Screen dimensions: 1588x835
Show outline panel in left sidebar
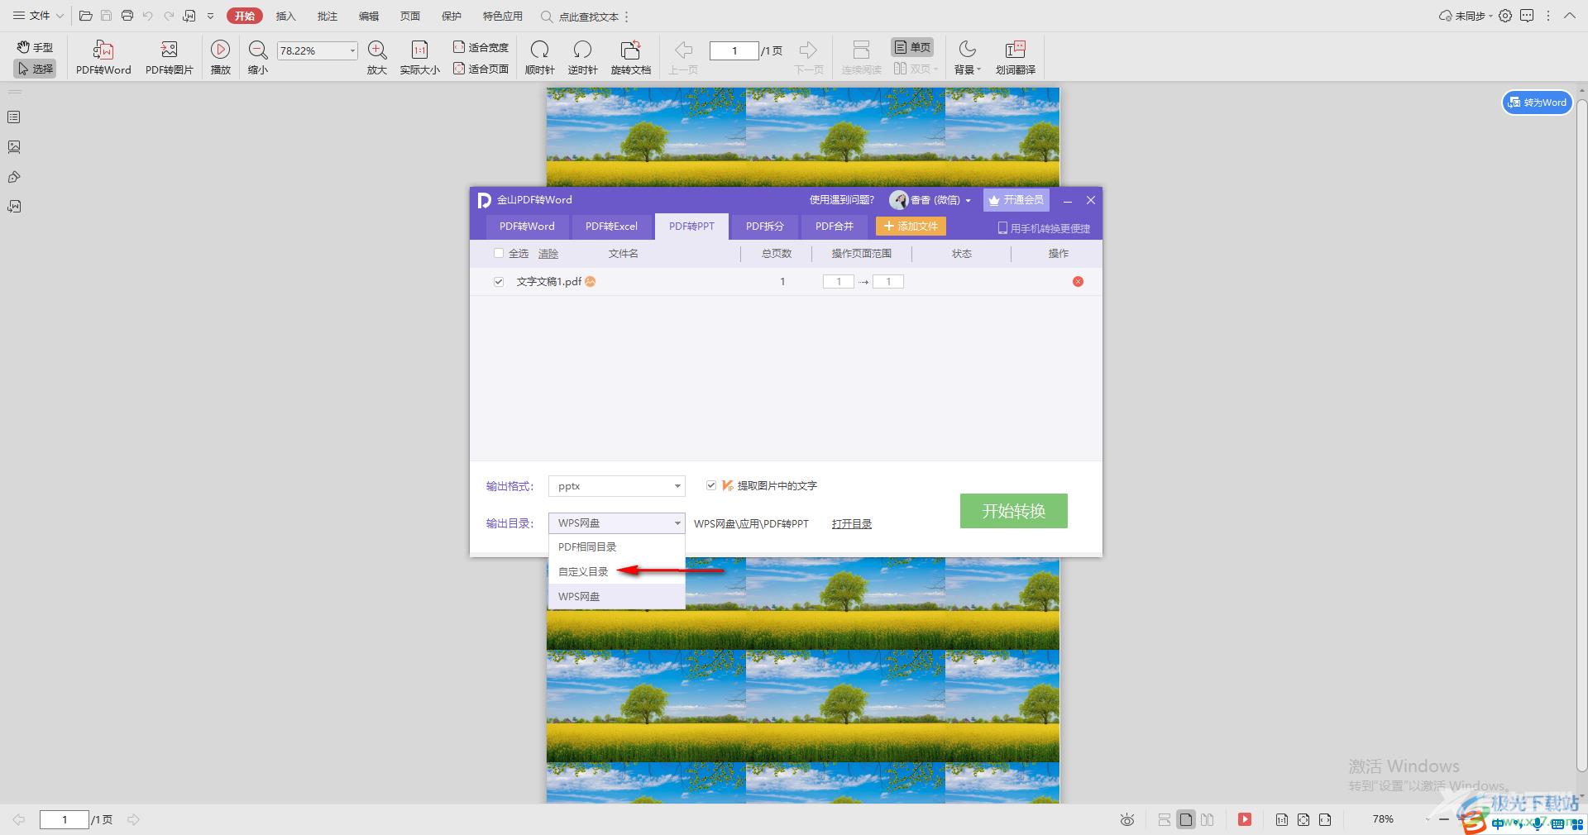14,117
